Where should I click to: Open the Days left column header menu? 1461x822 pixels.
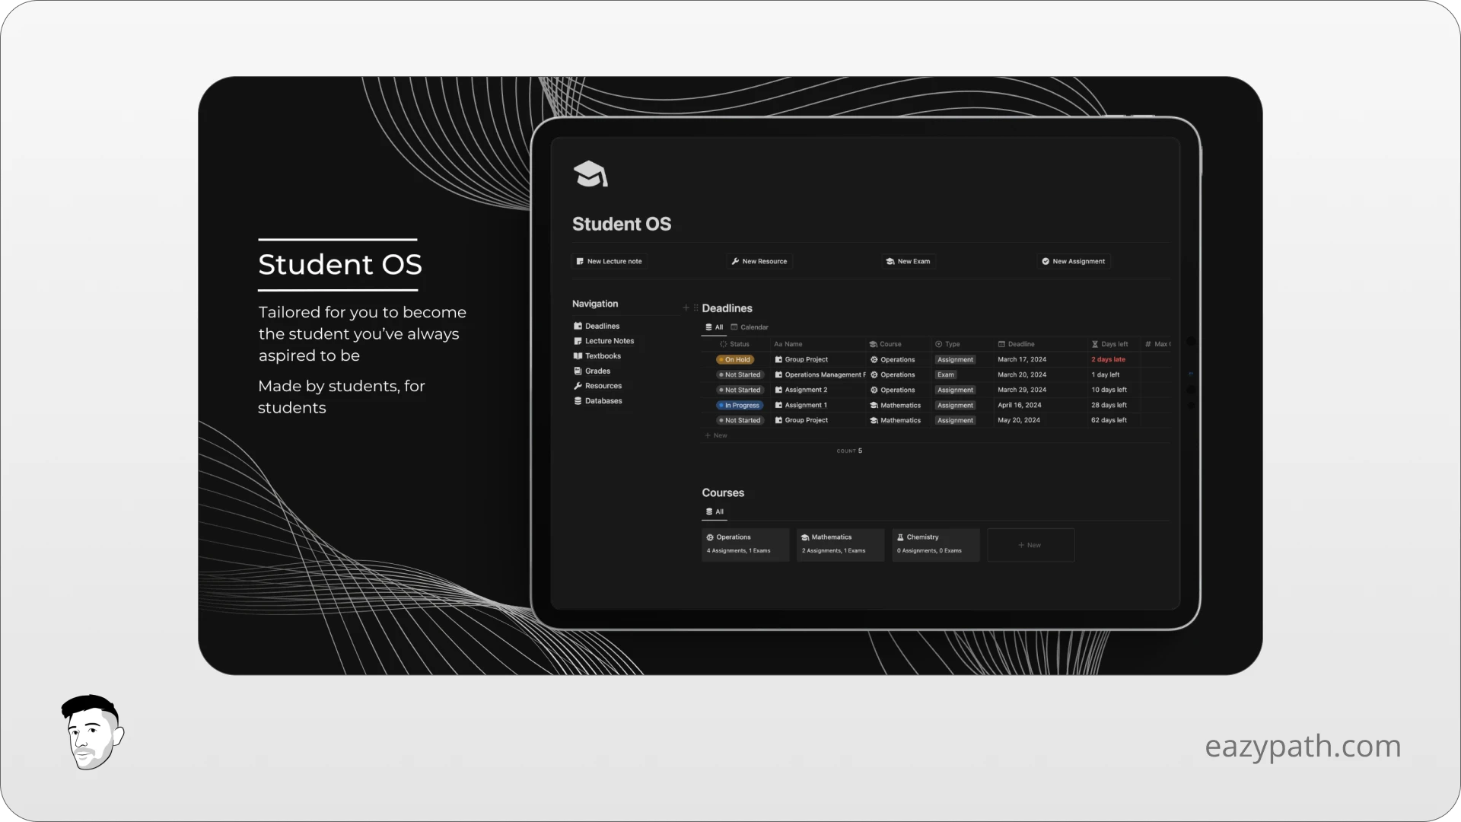click(x=1110, y=344)
